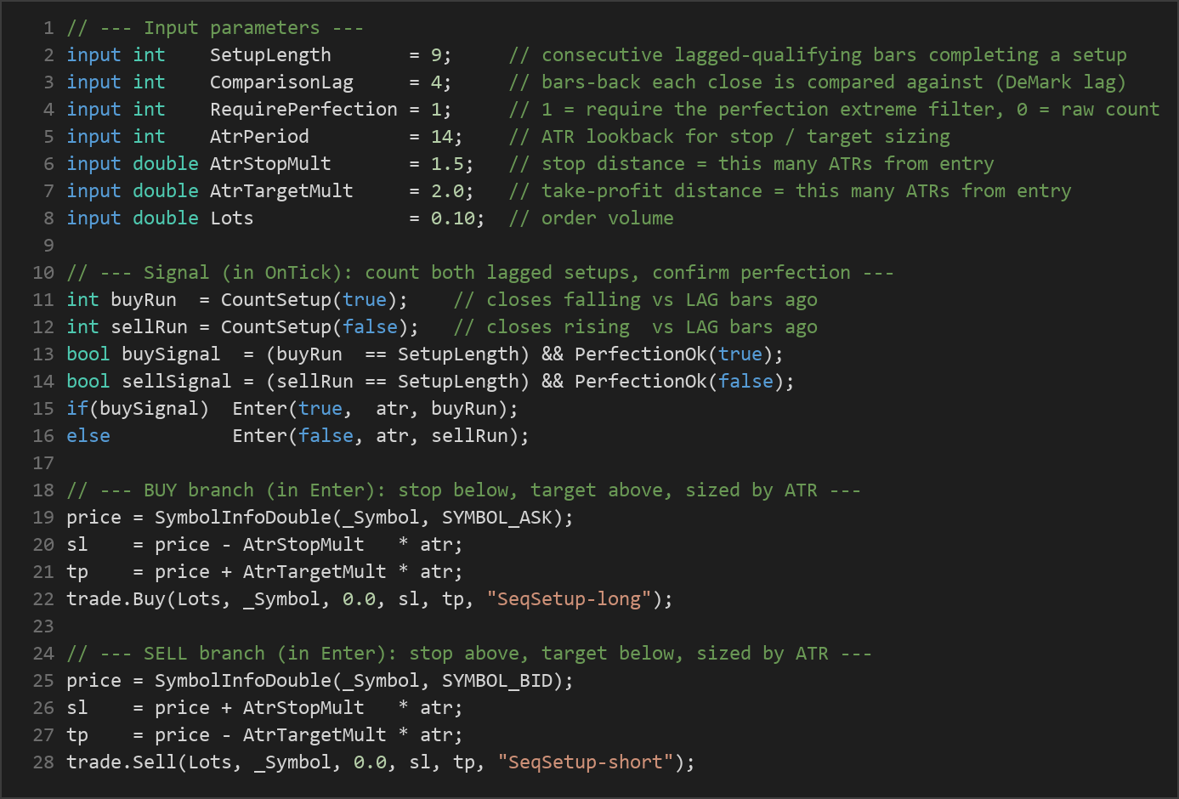Click the value 14 for AtrPeriod
This screenshot has width=1179, height=799.
[442, 137]
